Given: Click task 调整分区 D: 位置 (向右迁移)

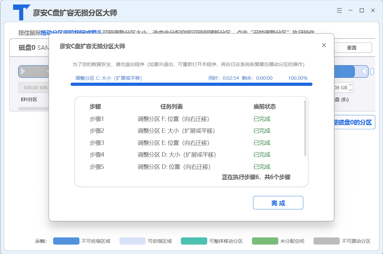Looking at the screenshot, I should click(174, 167).
